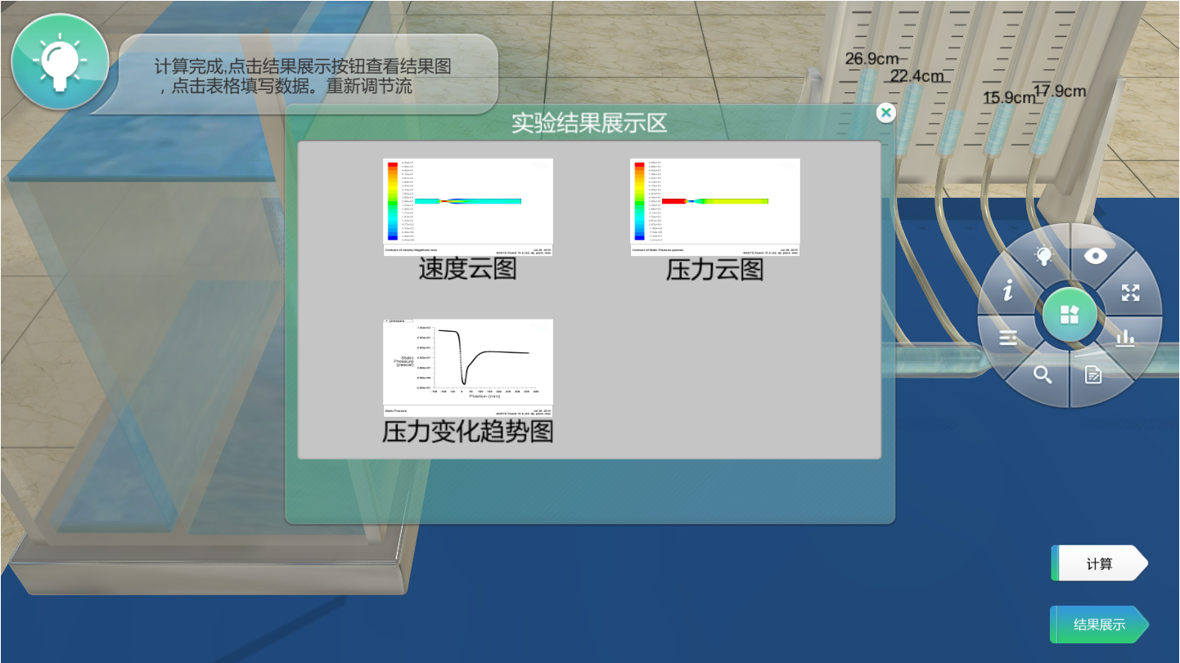Click the italic 'i' information icon
This screenshot has width=1180, height=663.
[x=1008, y=291]
